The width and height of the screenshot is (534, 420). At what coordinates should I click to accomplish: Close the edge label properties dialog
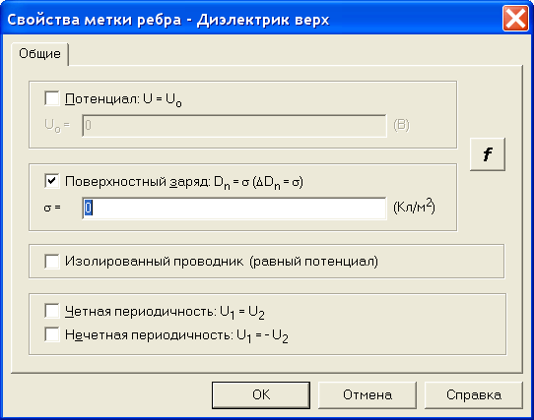click(515, 19)
